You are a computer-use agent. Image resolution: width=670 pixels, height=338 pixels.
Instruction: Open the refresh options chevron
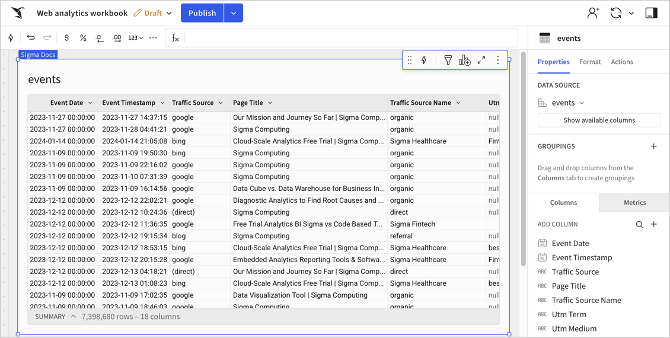(631, 13)
